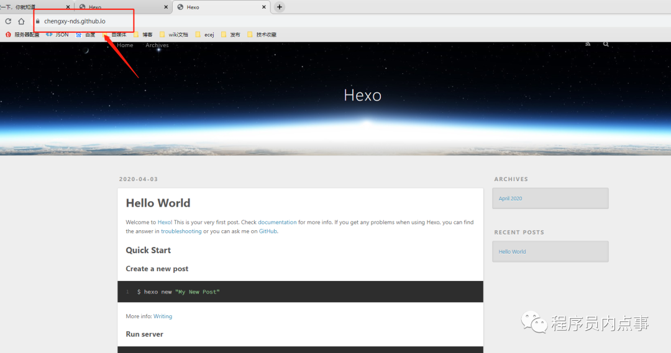Click the RECENT POSTS sidebar heading

click(519, 232)
